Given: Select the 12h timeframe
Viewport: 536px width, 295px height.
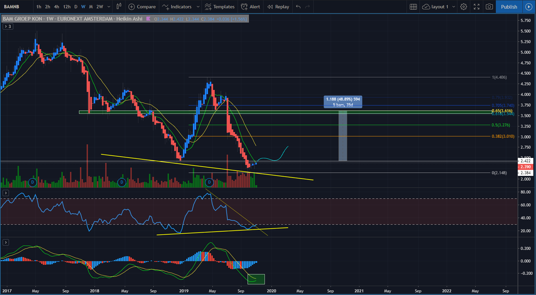Looking at the screenshot, I should 67,7.
